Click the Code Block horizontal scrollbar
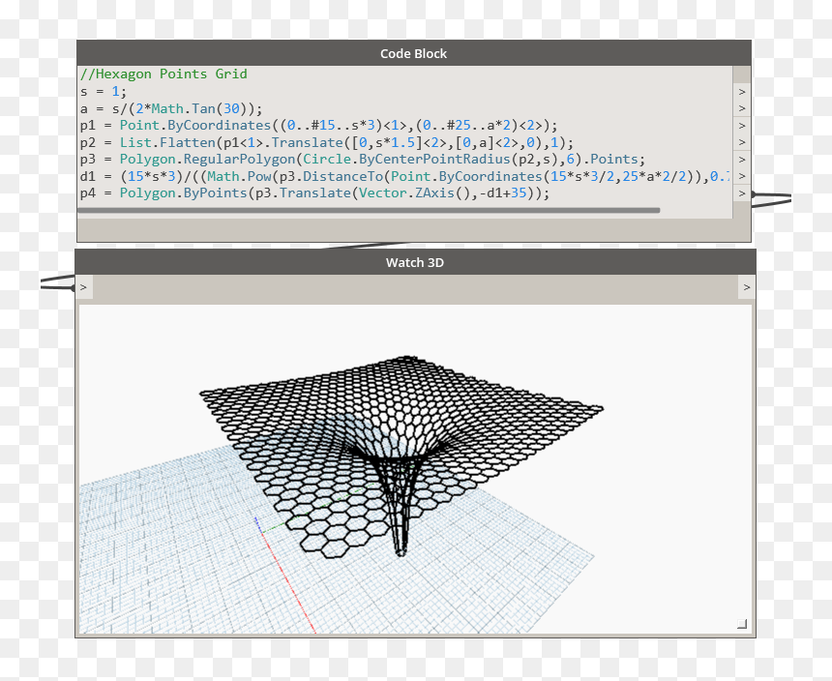 (x=369, y=211)
